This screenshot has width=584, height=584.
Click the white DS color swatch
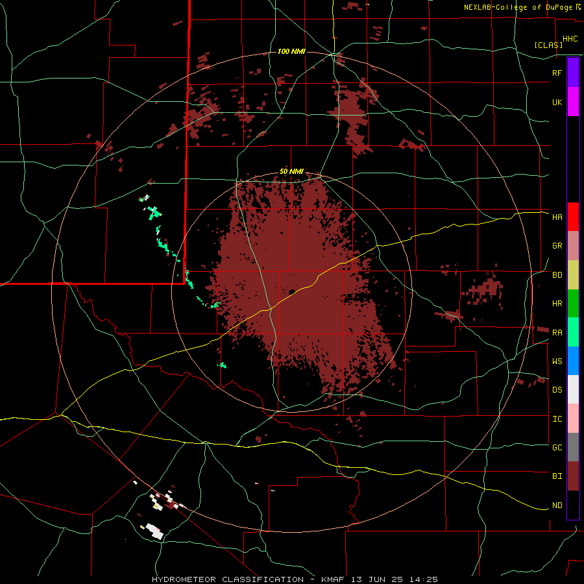click(573, 389)
